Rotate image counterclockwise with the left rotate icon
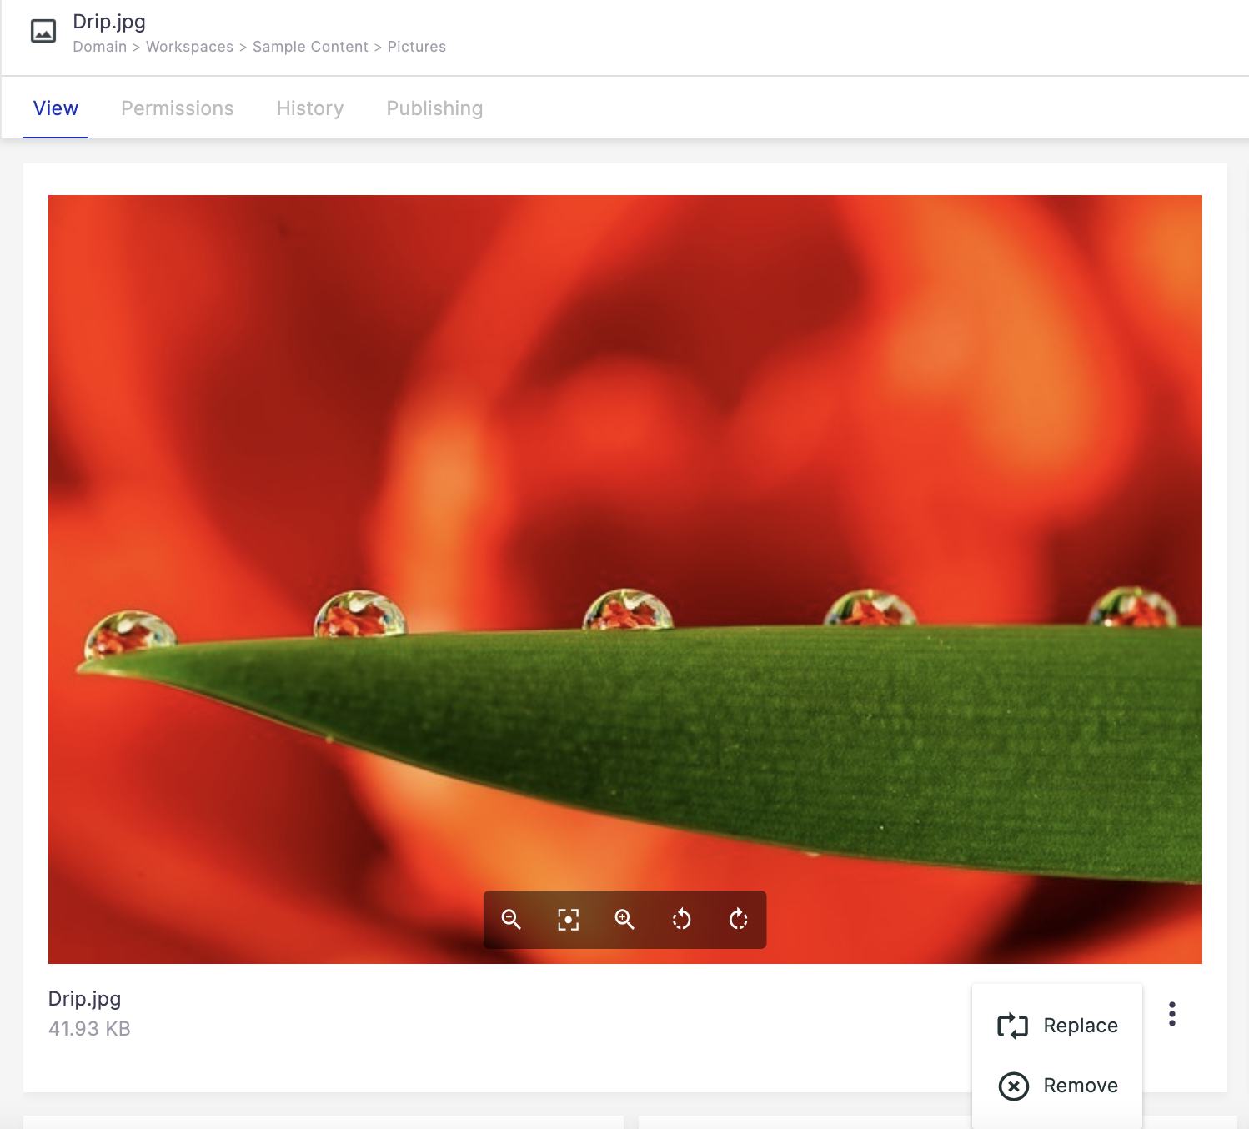 tap(681, 920)
